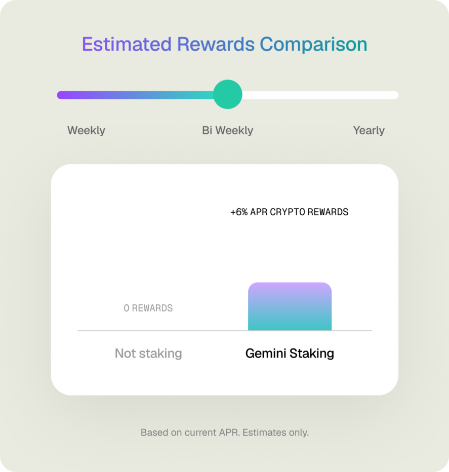
Task: Click the Gemini Staking gradient bar
Action: pyautogui.click(x=290, y=310)
